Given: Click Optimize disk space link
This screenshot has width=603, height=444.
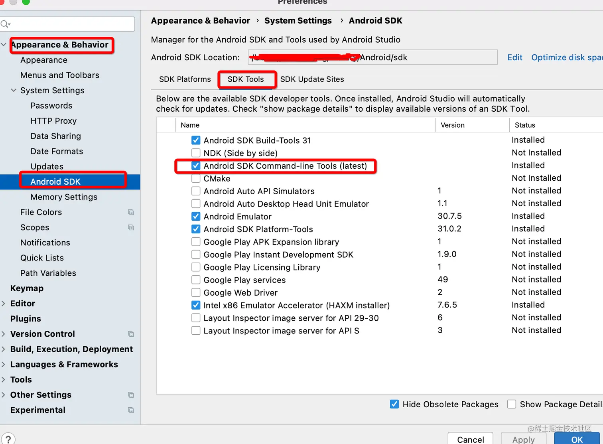Looking at the screenshot, I should pyautogui.click(x=567, y=57).
